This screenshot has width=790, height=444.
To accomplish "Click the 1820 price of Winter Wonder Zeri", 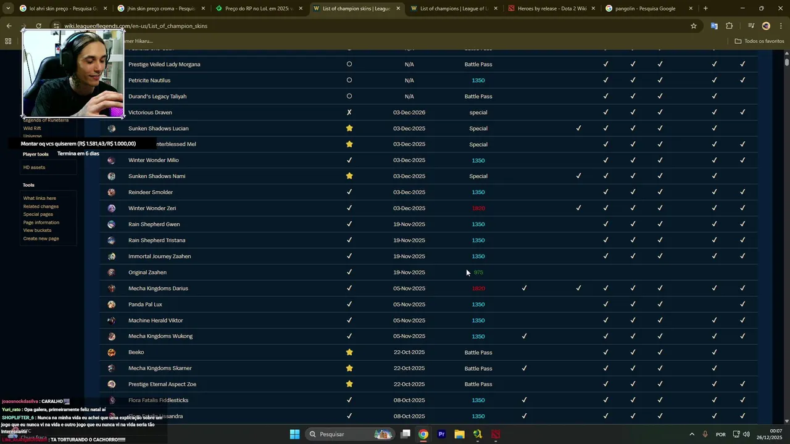I will (478, 208).
